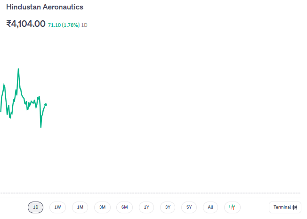Image resolution: width=307 pixels, height=219 pixels.
Task: Switch chart to candlestick view
Action: [x=232, y=207]
